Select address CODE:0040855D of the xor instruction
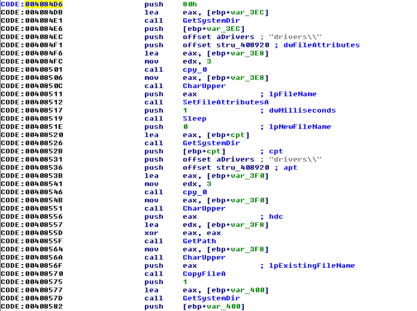The width and height of the screenshot is (417, 311). (x=31, y=233)
